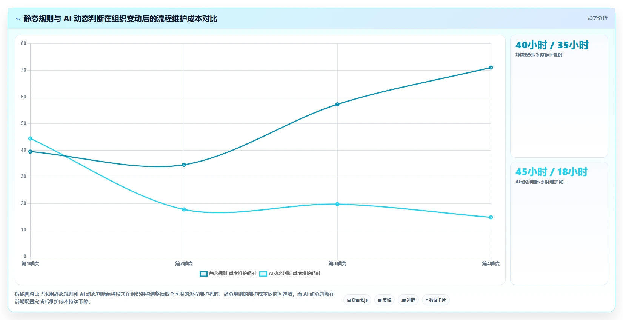Click the 80 y-axis tick label

(x=23, y=43)
